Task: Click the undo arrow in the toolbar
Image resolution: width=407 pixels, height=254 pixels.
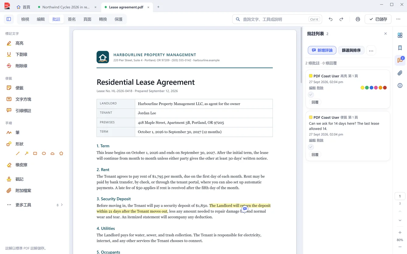Action: (331, 19)
